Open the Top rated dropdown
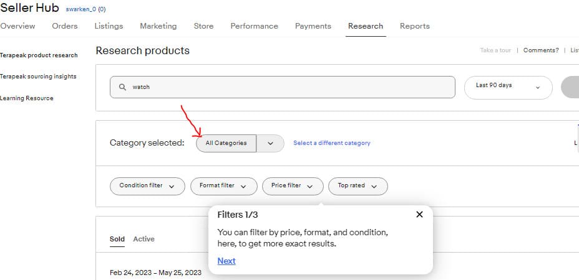Viewport: 579px width, 280px height. [x=358, y=186]
